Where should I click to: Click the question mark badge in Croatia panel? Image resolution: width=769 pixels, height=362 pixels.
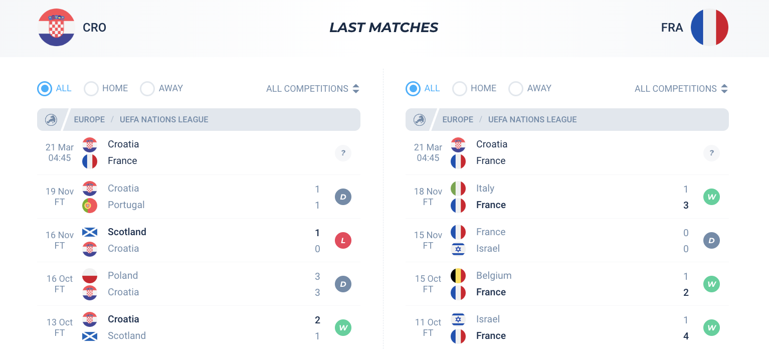coord(343,153)
